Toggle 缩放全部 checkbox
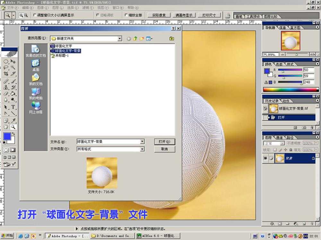This screenshot has width=321, height=240. click(x=126, y=15)
